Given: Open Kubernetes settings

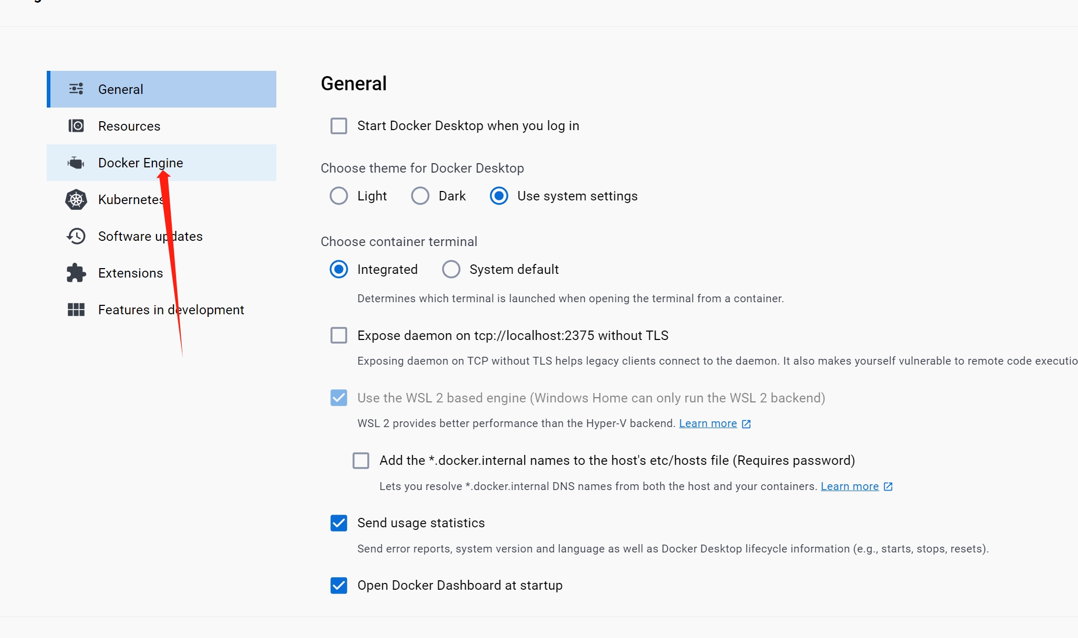Looking at the screenshot, I should [161, 199].
